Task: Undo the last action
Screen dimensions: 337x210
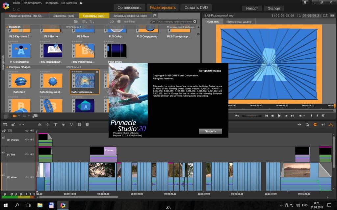Action: point(14,9)
